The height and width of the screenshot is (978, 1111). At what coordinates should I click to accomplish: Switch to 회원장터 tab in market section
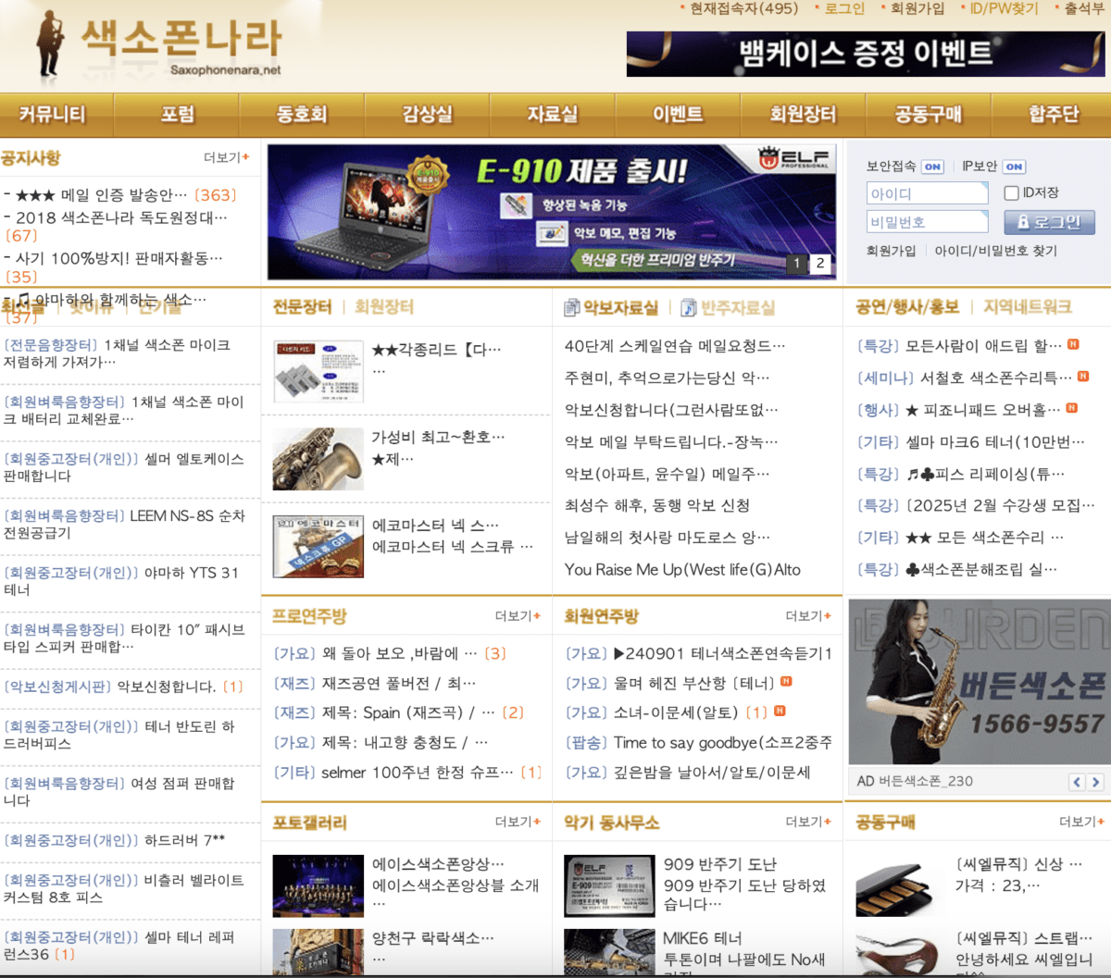point(384,307)
